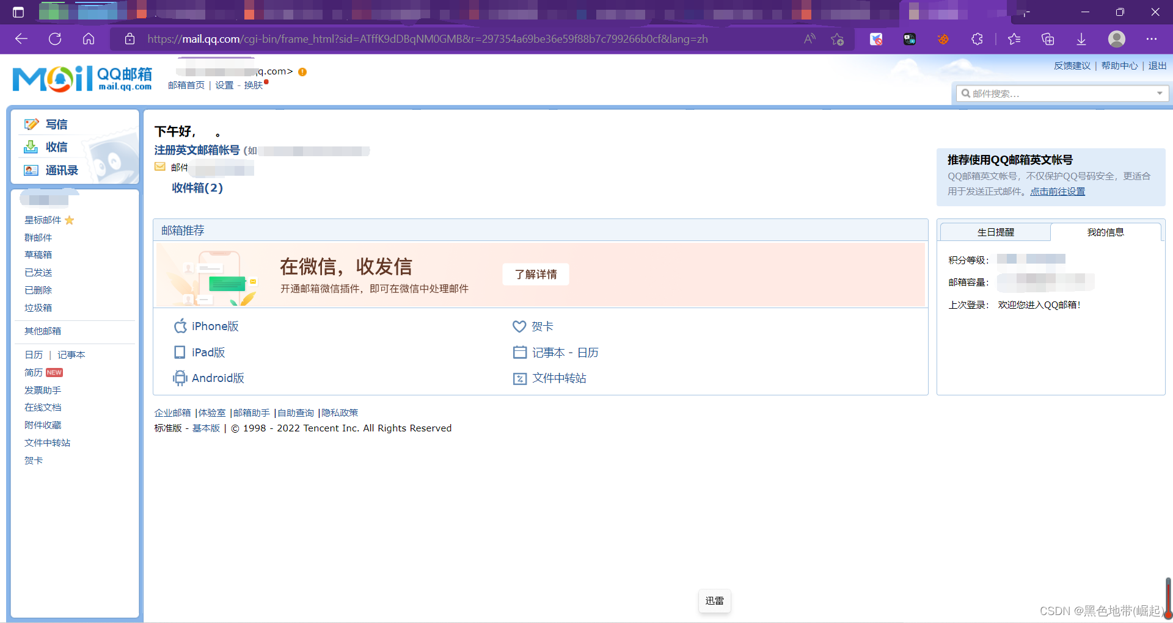Viewport: 1173px width, 623px height.
Task: Click the Apple icon for iPhone版
Action: [180, 326]
